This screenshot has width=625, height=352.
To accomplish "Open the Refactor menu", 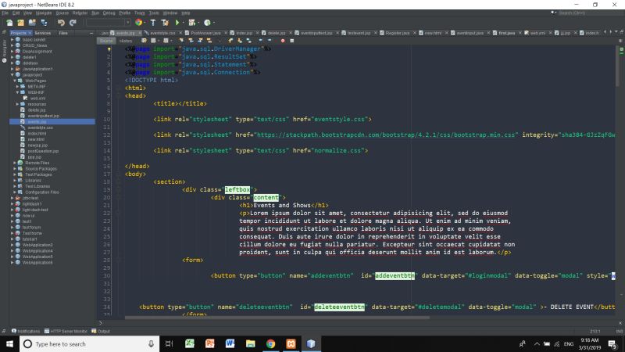I will [x=80, y=13].
